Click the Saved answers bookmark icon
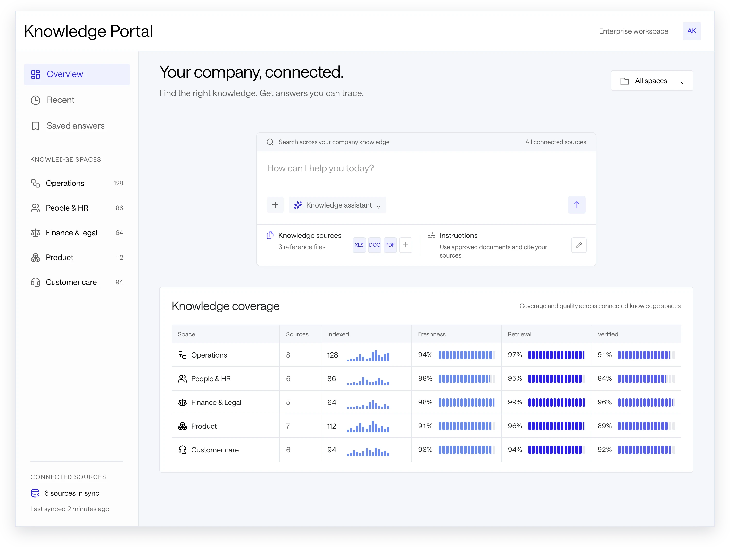Screen dimensions: 730x547 click(x=35, y=126)
